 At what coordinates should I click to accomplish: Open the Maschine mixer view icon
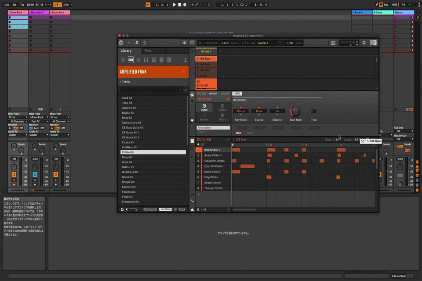tap(145, 43)
